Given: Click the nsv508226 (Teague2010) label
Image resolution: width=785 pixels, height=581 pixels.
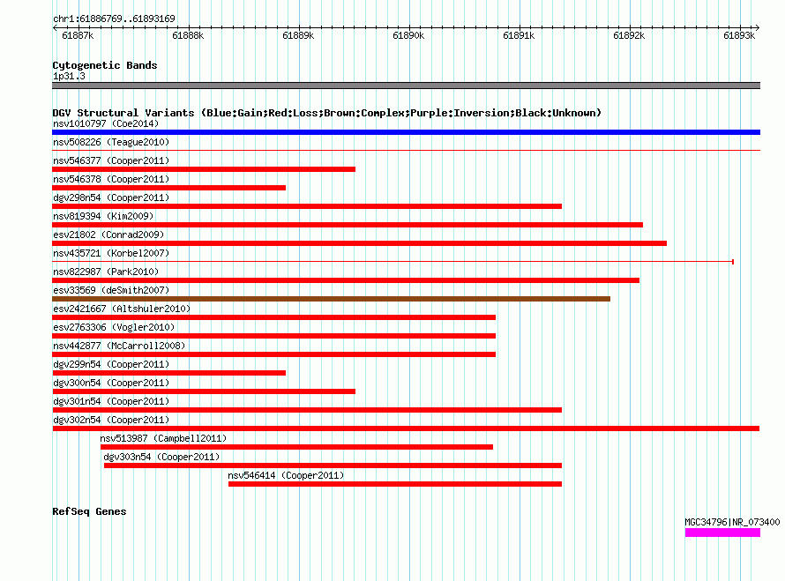Looking at the screenshot, I should pyautogui.click(x=111, y=142).
